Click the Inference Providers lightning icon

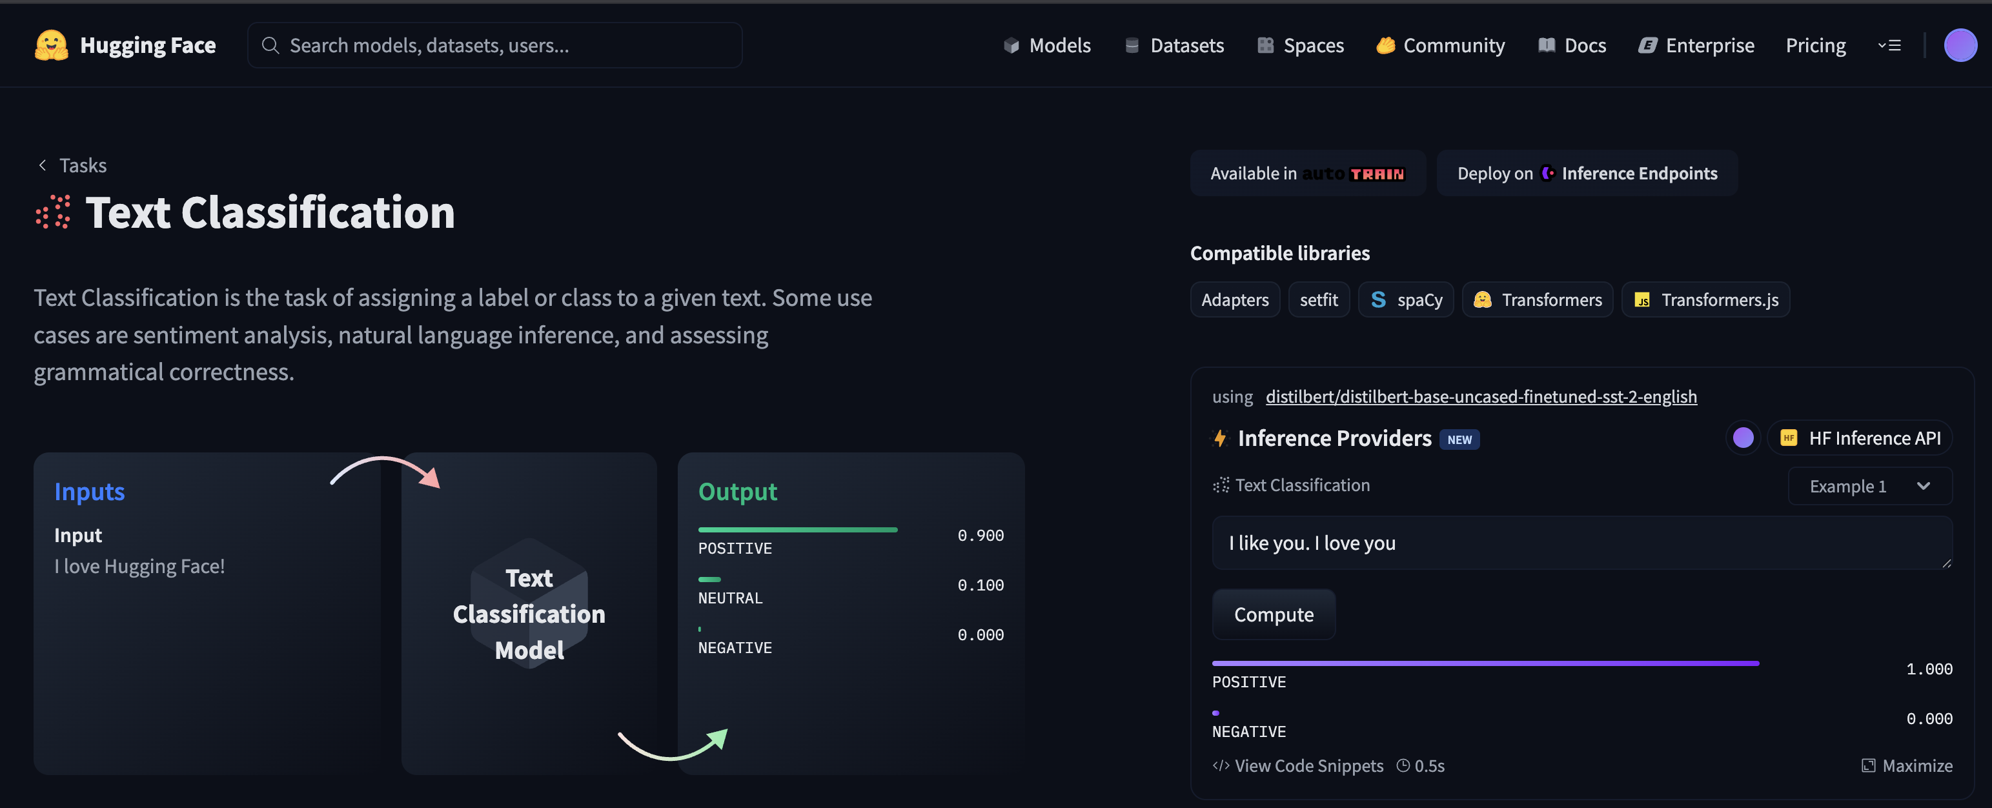(1219, 438)
